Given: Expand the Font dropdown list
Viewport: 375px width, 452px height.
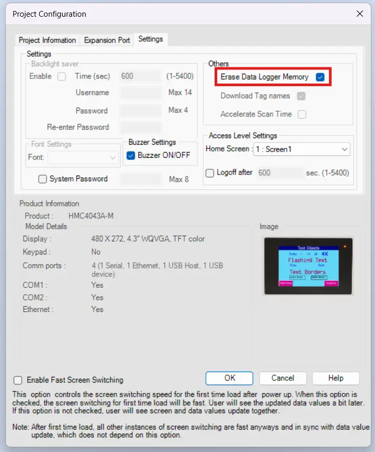Looking at the screenshot, I should click(83, 157).
